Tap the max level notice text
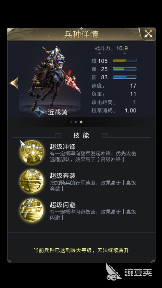Viewport: 162px width, 288px height. tap(81, 250)
